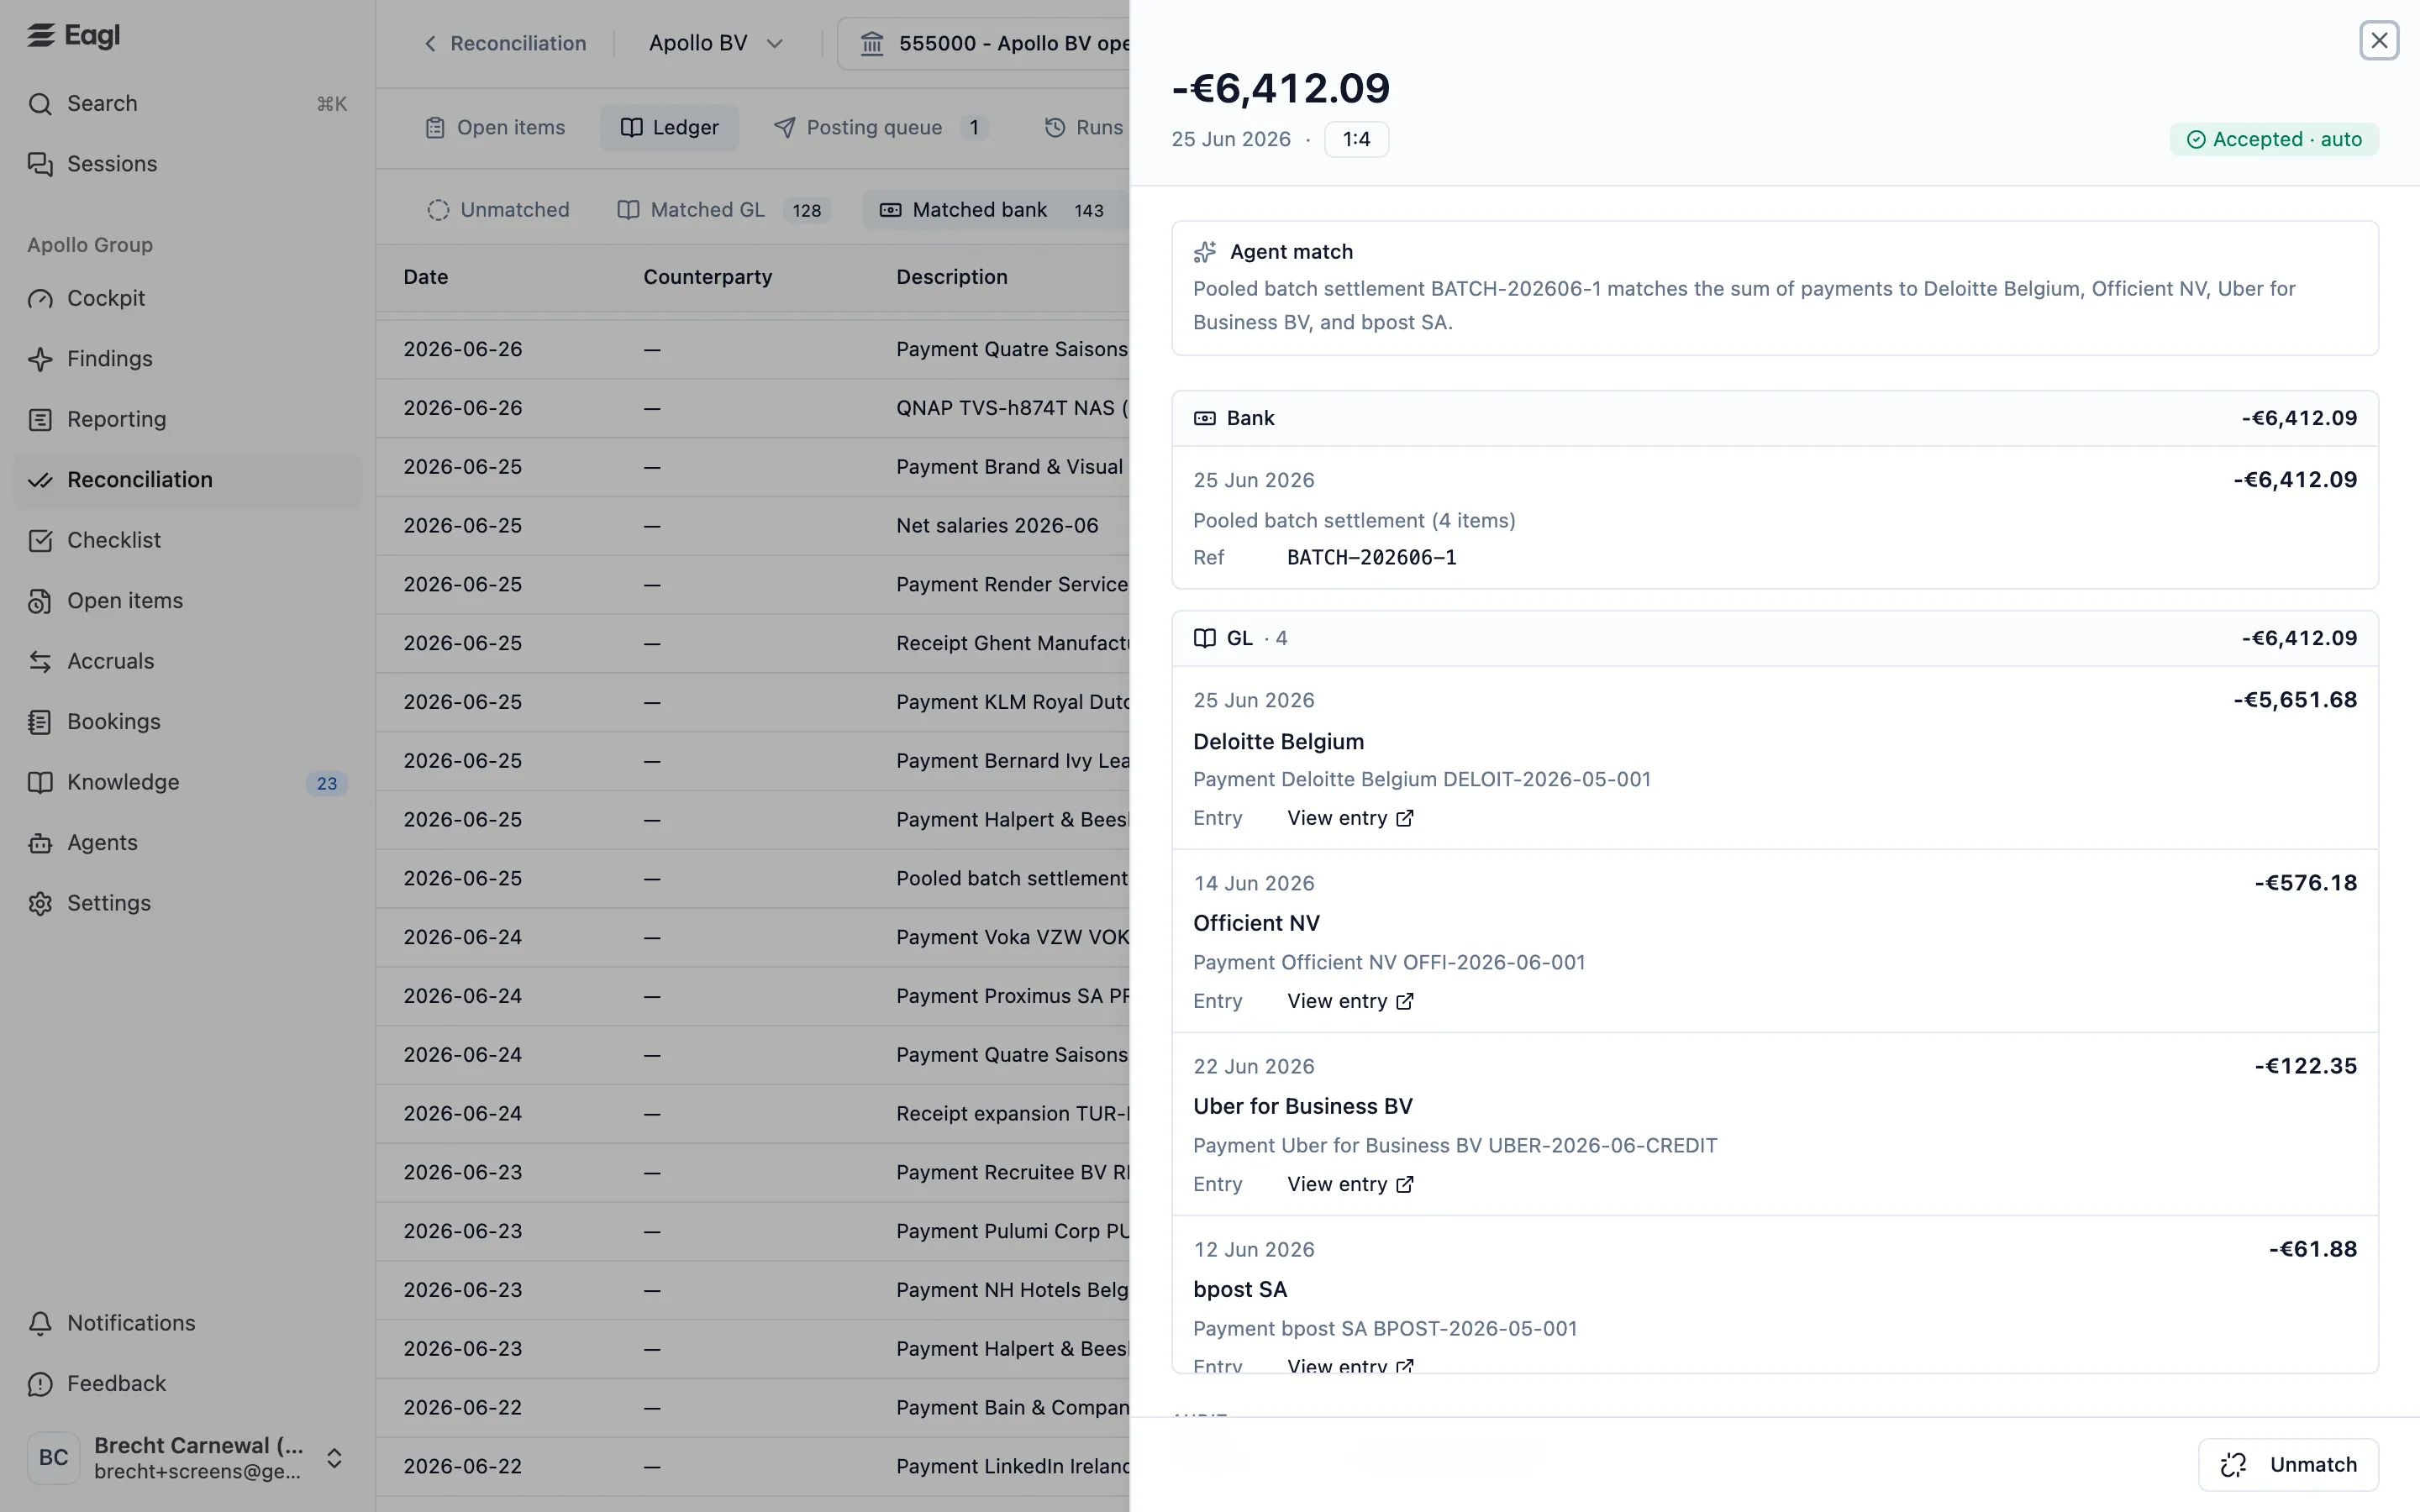Select the Net salaries 2026-06 row
The height and width of the screenshot is (1512, 2420).
point(753,526)
